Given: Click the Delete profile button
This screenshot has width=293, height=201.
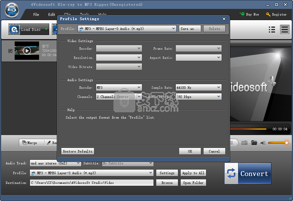Looking at the screenshot, I should point(214,29).
